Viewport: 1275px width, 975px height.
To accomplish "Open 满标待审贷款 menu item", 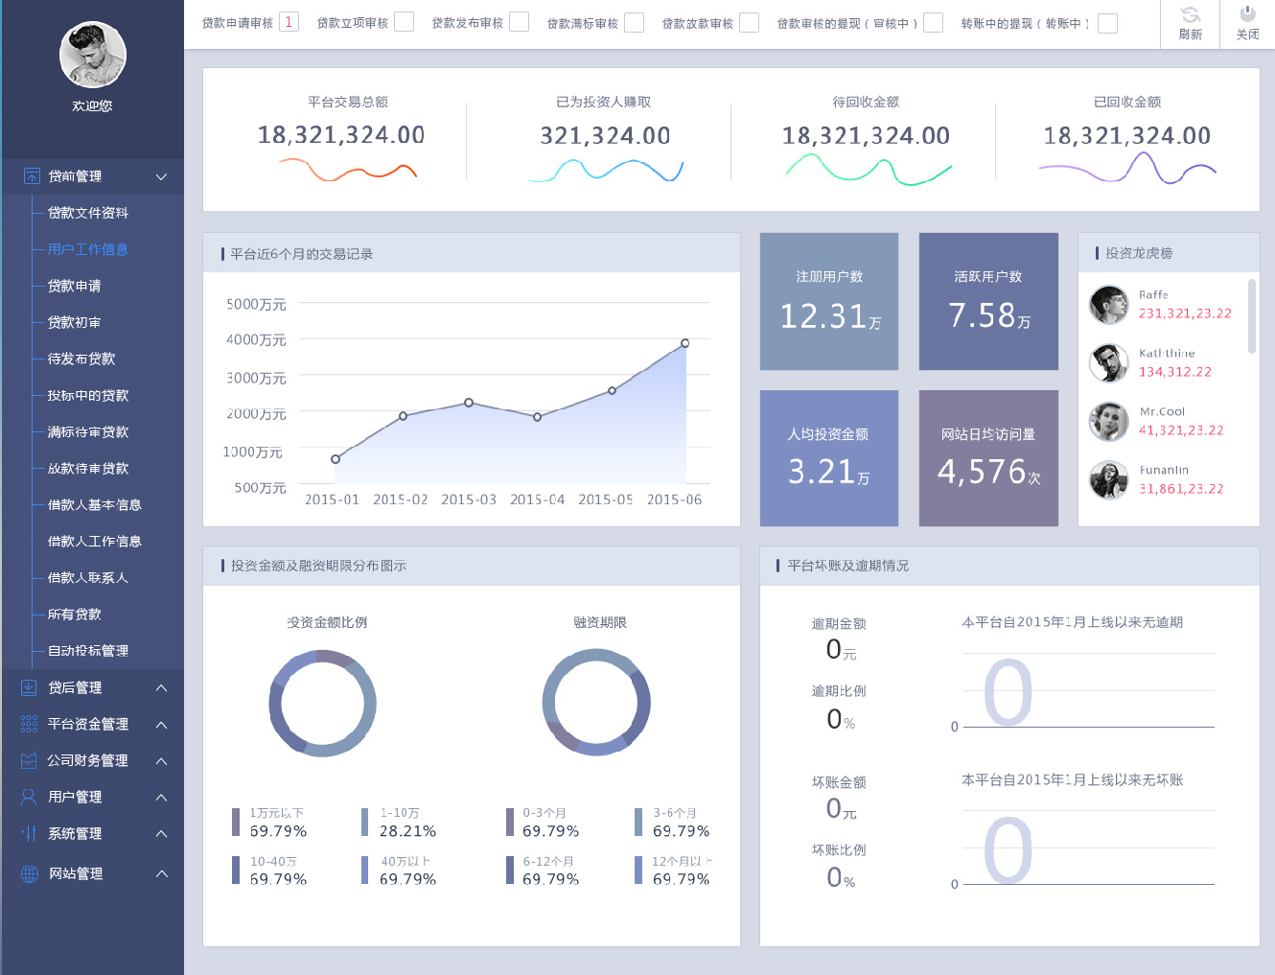I will pos(88,431).
